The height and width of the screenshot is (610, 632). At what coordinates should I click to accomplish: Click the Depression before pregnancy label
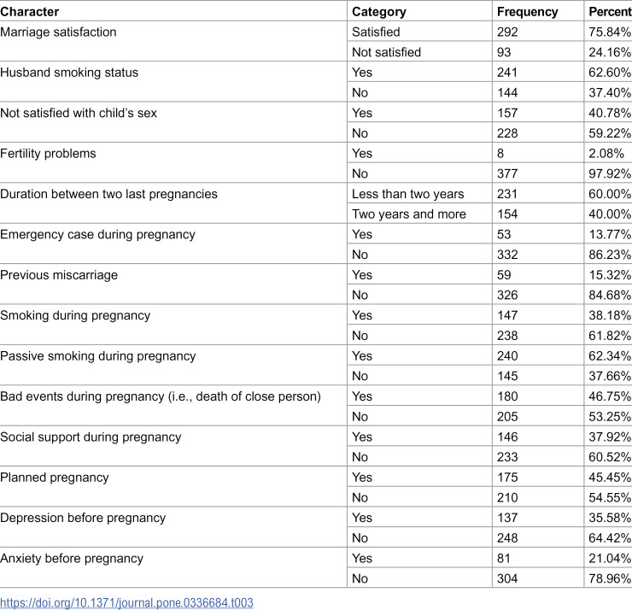(83, 518)
